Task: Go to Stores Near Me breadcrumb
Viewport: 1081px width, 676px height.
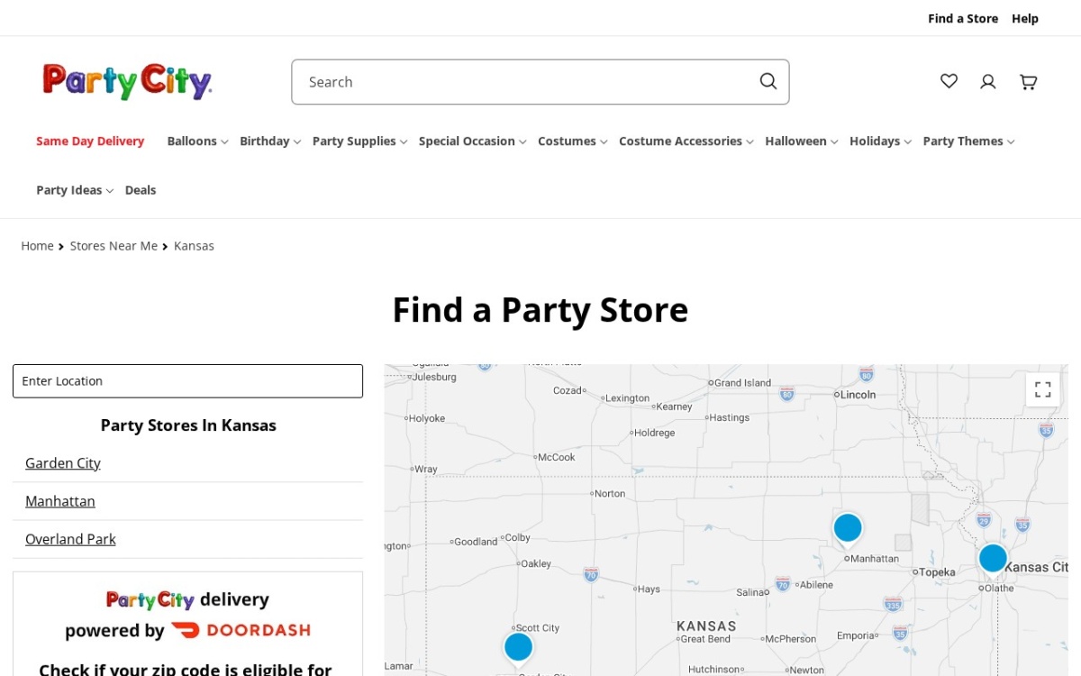Action: pyautogui.click(x=114, y=246)
